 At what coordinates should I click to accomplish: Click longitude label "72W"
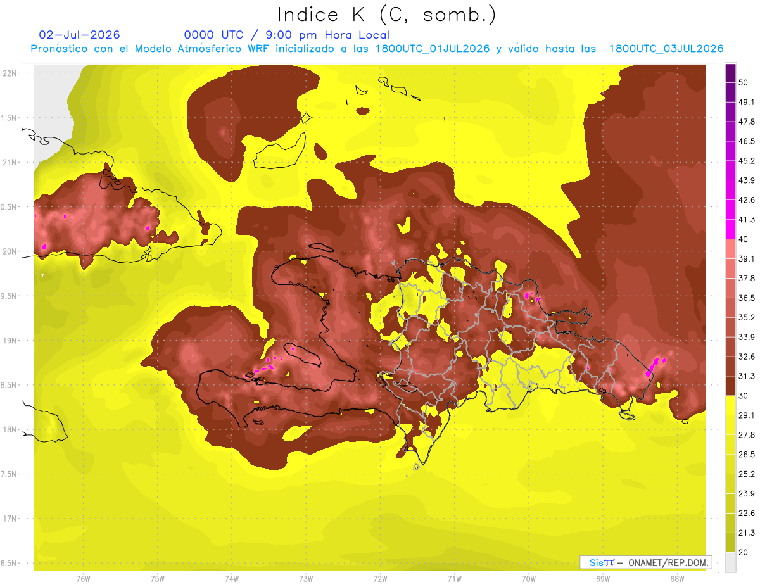point(380,578)
